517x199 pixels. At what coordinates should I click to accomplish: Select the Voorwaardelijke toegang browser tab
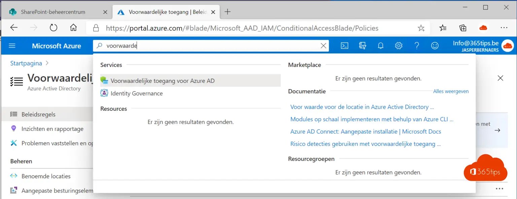[x=162, y=11]
